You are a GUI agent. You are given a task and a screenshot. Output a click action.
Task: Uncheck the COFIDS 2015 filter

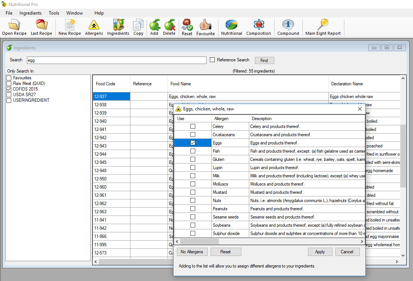(9, 89)
